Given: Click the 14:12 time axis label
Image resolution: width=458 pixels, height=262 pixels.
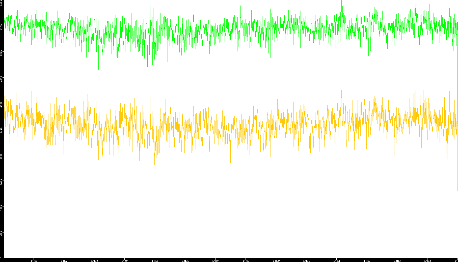Looking at the screenshot, I should point(367,261).
